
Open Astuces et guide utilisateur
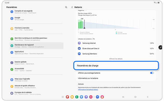pyautogui.click(x=37, y=86)
